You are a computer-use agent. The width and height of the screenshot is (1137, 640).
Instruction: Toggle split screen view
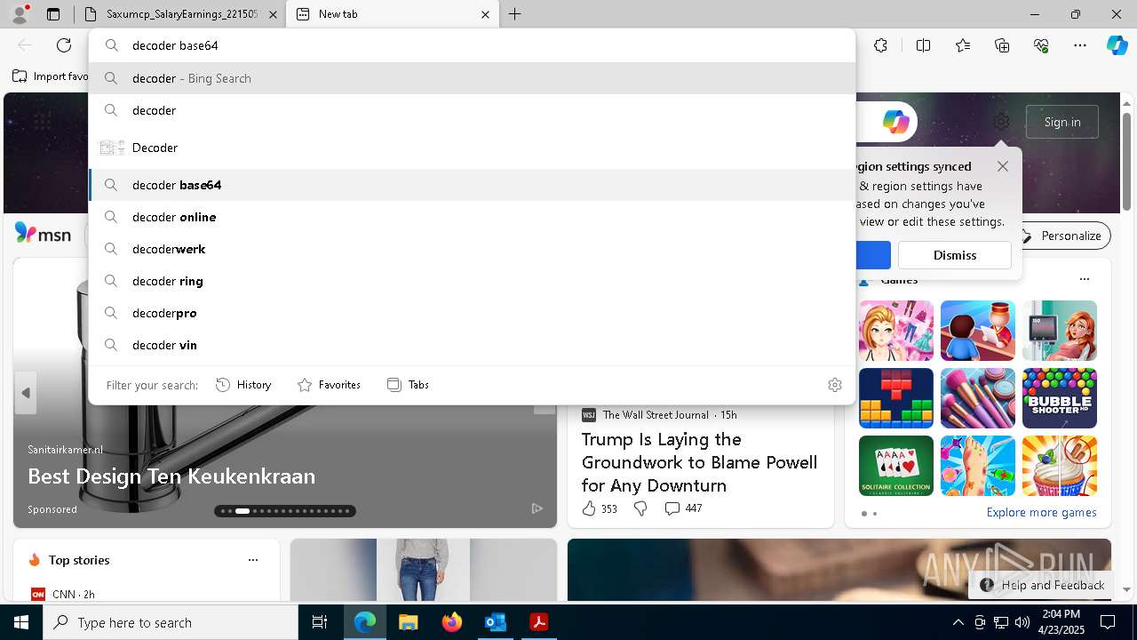(x=924, y=45)
